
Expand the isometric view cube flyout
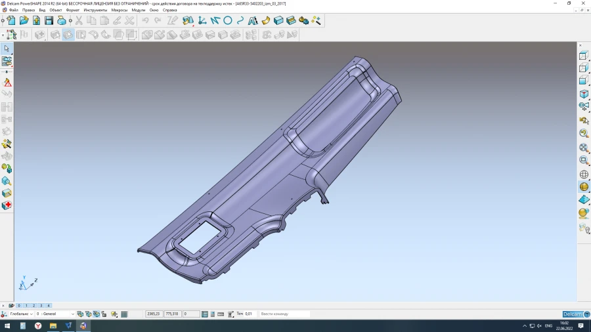point(584,94)
